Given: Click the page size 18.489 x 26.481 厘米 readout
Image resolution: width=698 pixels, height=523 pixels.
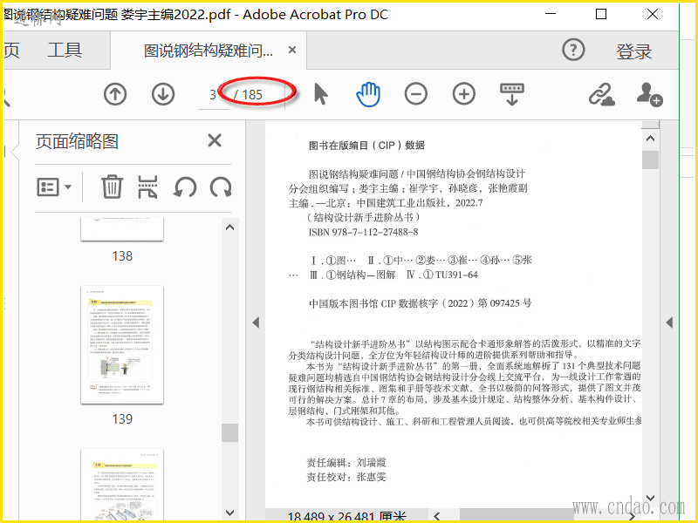Looking at the screenshot, I should tap(347, 517).
